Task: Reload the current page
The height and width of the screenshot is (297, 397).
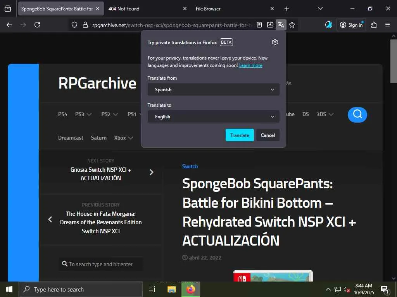Action: [37, 25]
